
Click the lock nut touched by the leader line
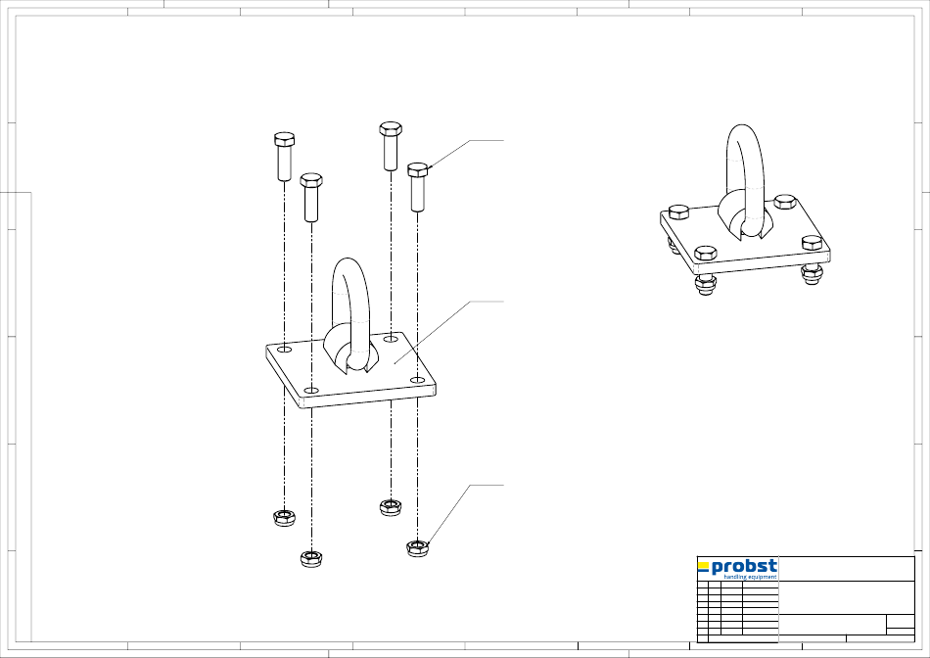[418, 549]
